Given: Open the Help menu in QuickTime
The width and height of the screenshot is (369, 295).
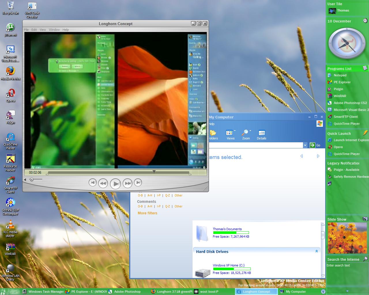Looking at the screenshot, I should (66, 30).
